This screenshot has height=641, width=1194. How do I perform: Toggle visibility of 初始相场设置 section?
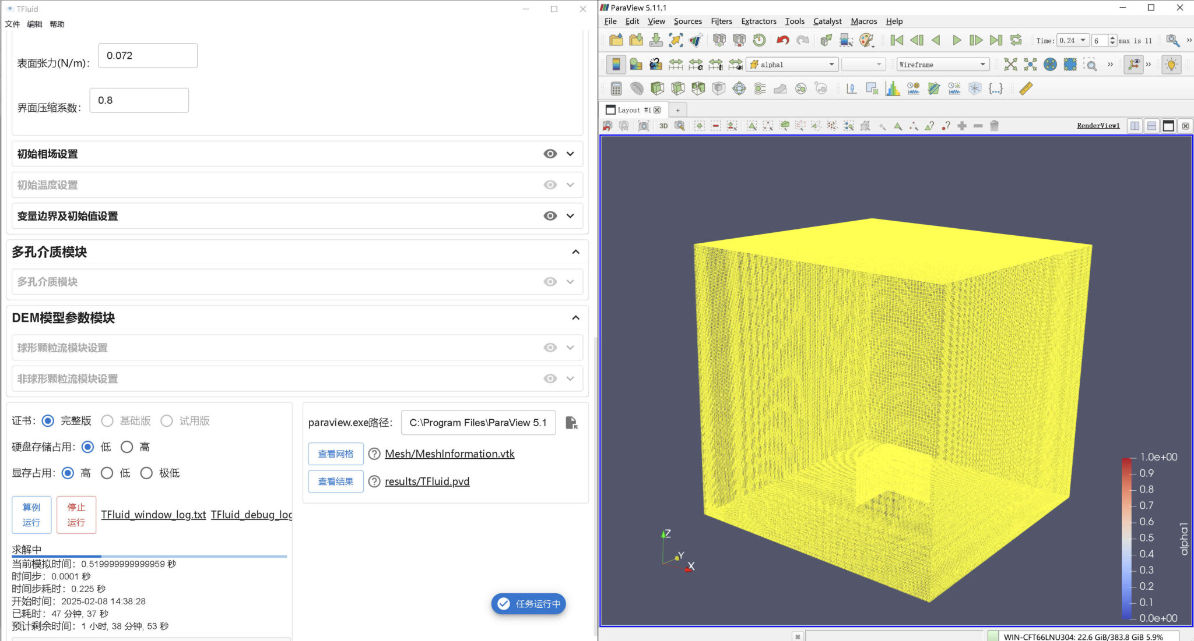pyautogui.click(x=550, y=154)
